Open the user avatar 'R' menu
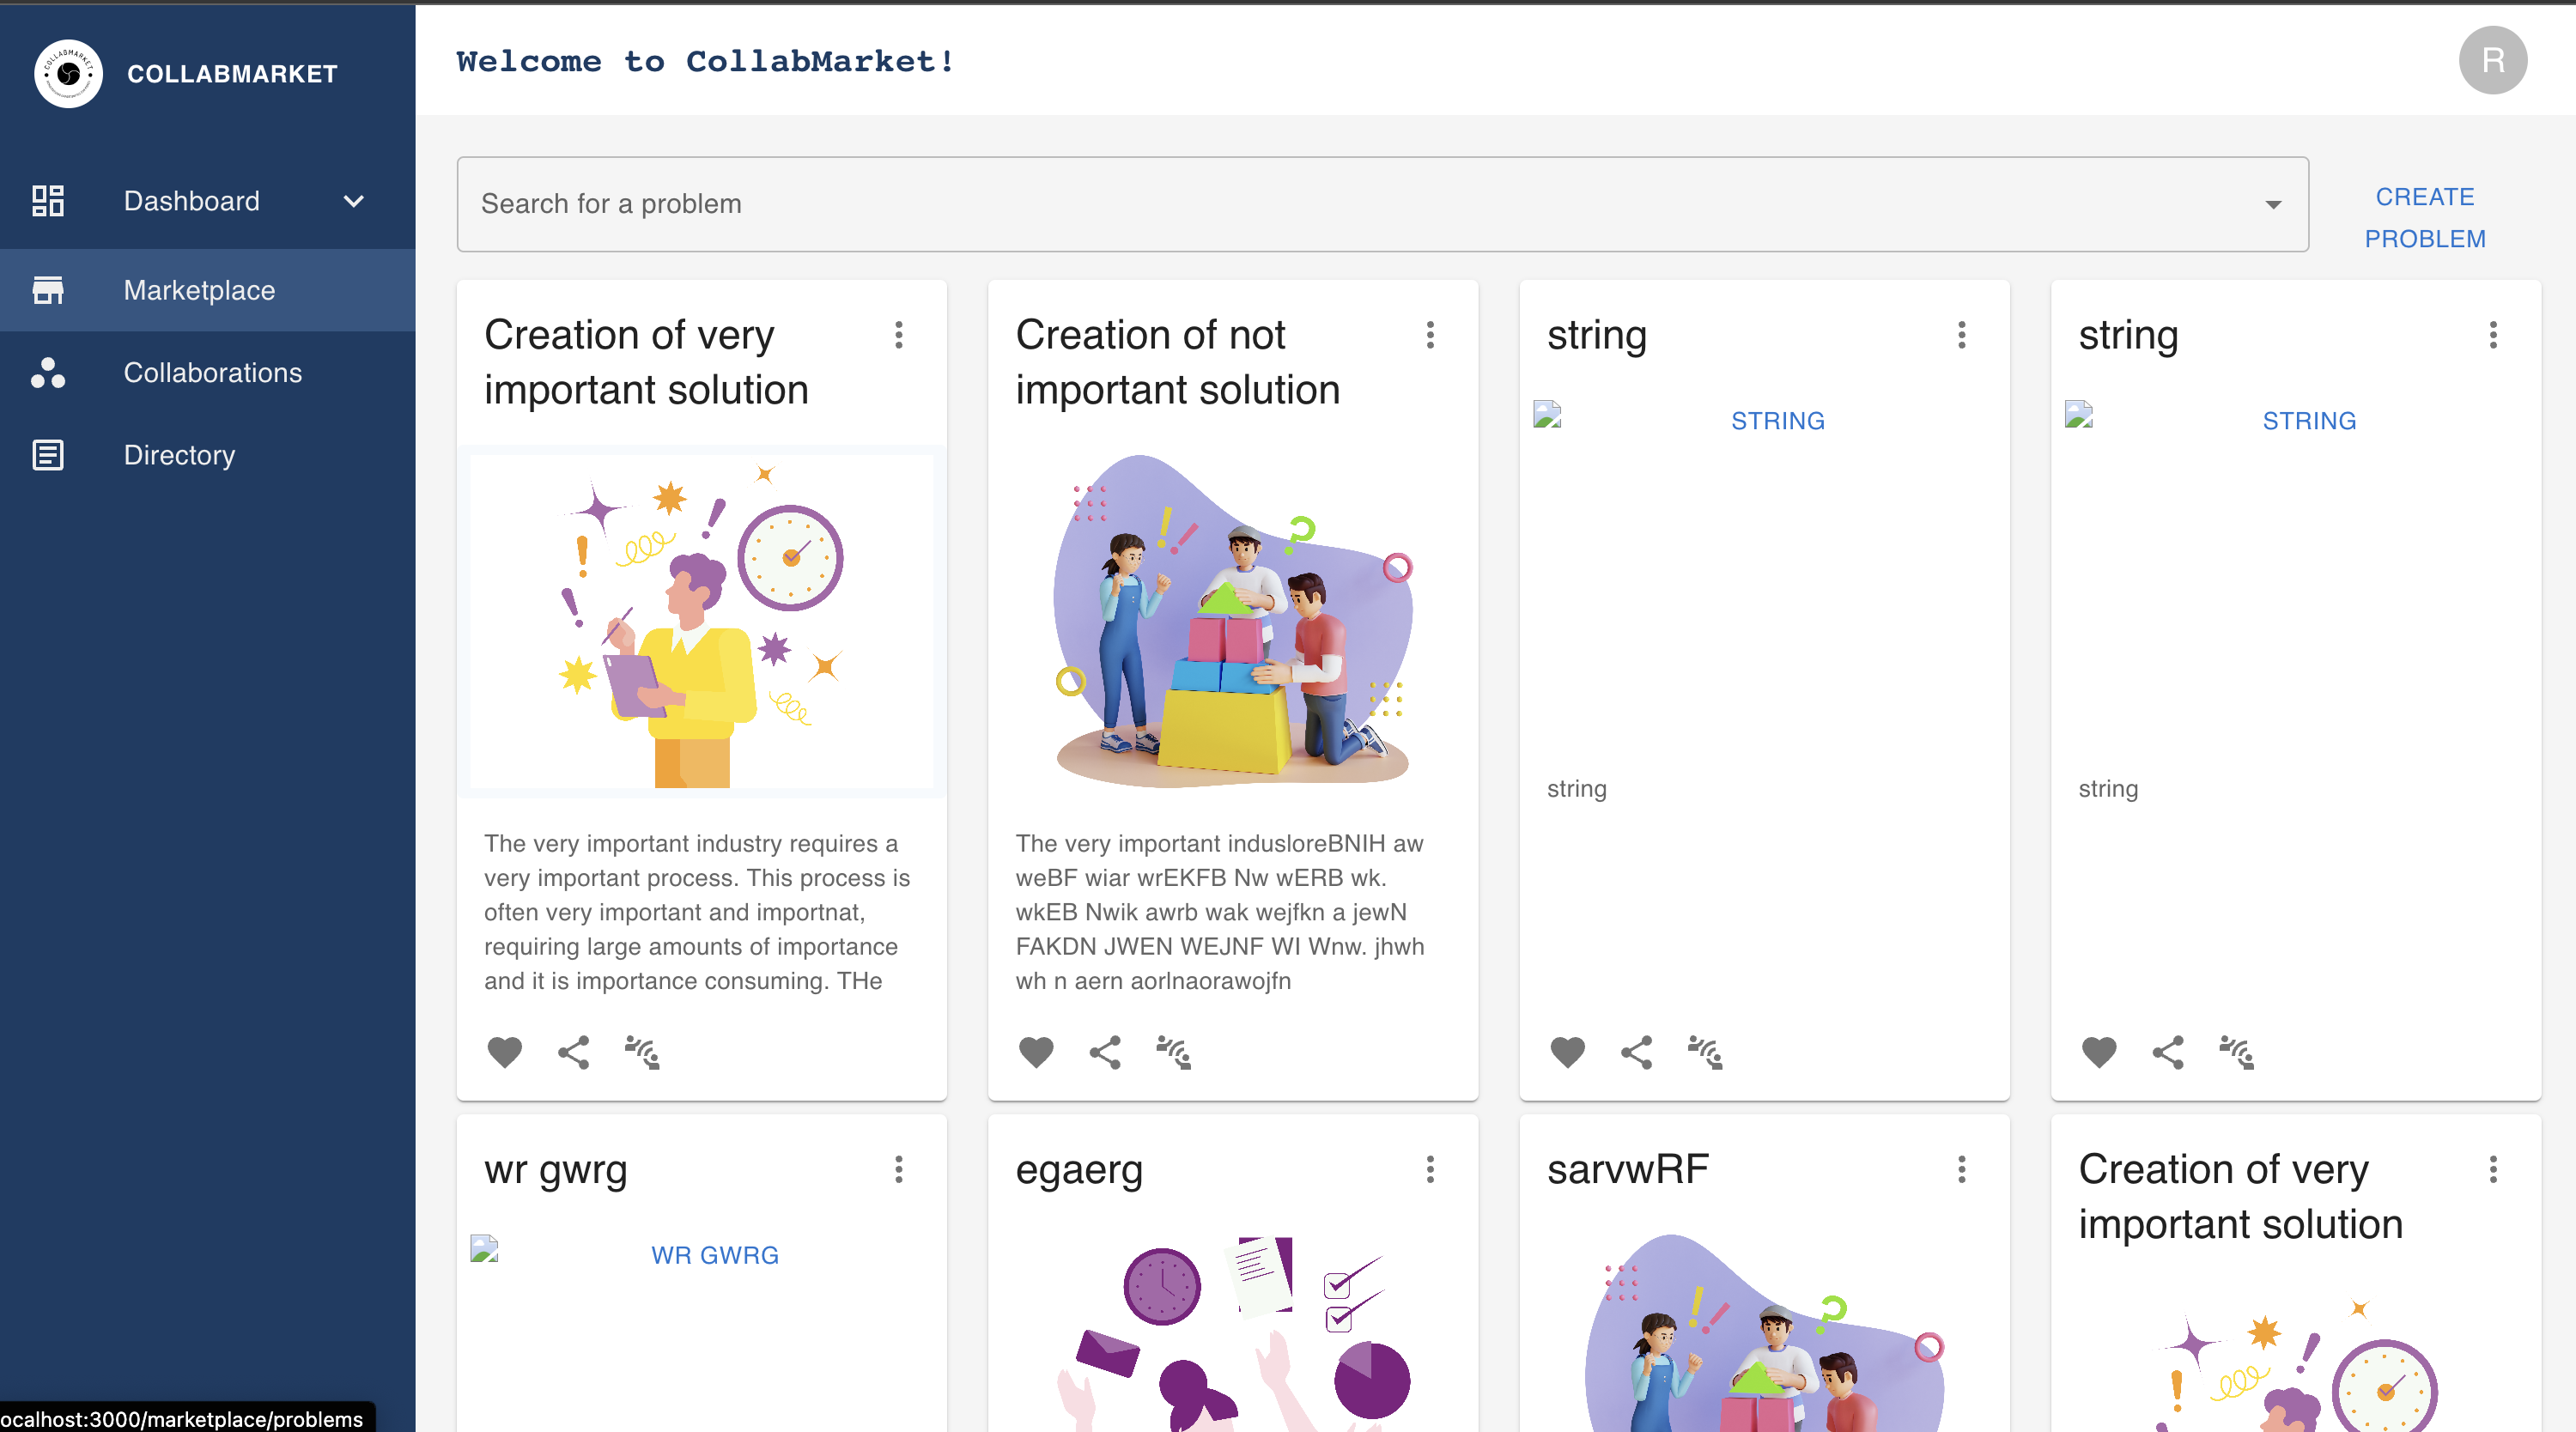Viewport: 2576px width, 1432px height. (2492, 60)
